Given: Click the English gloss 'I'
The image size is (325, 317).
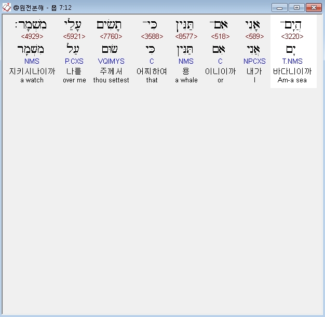Looking at the screenshot, I should coord(254,80).
